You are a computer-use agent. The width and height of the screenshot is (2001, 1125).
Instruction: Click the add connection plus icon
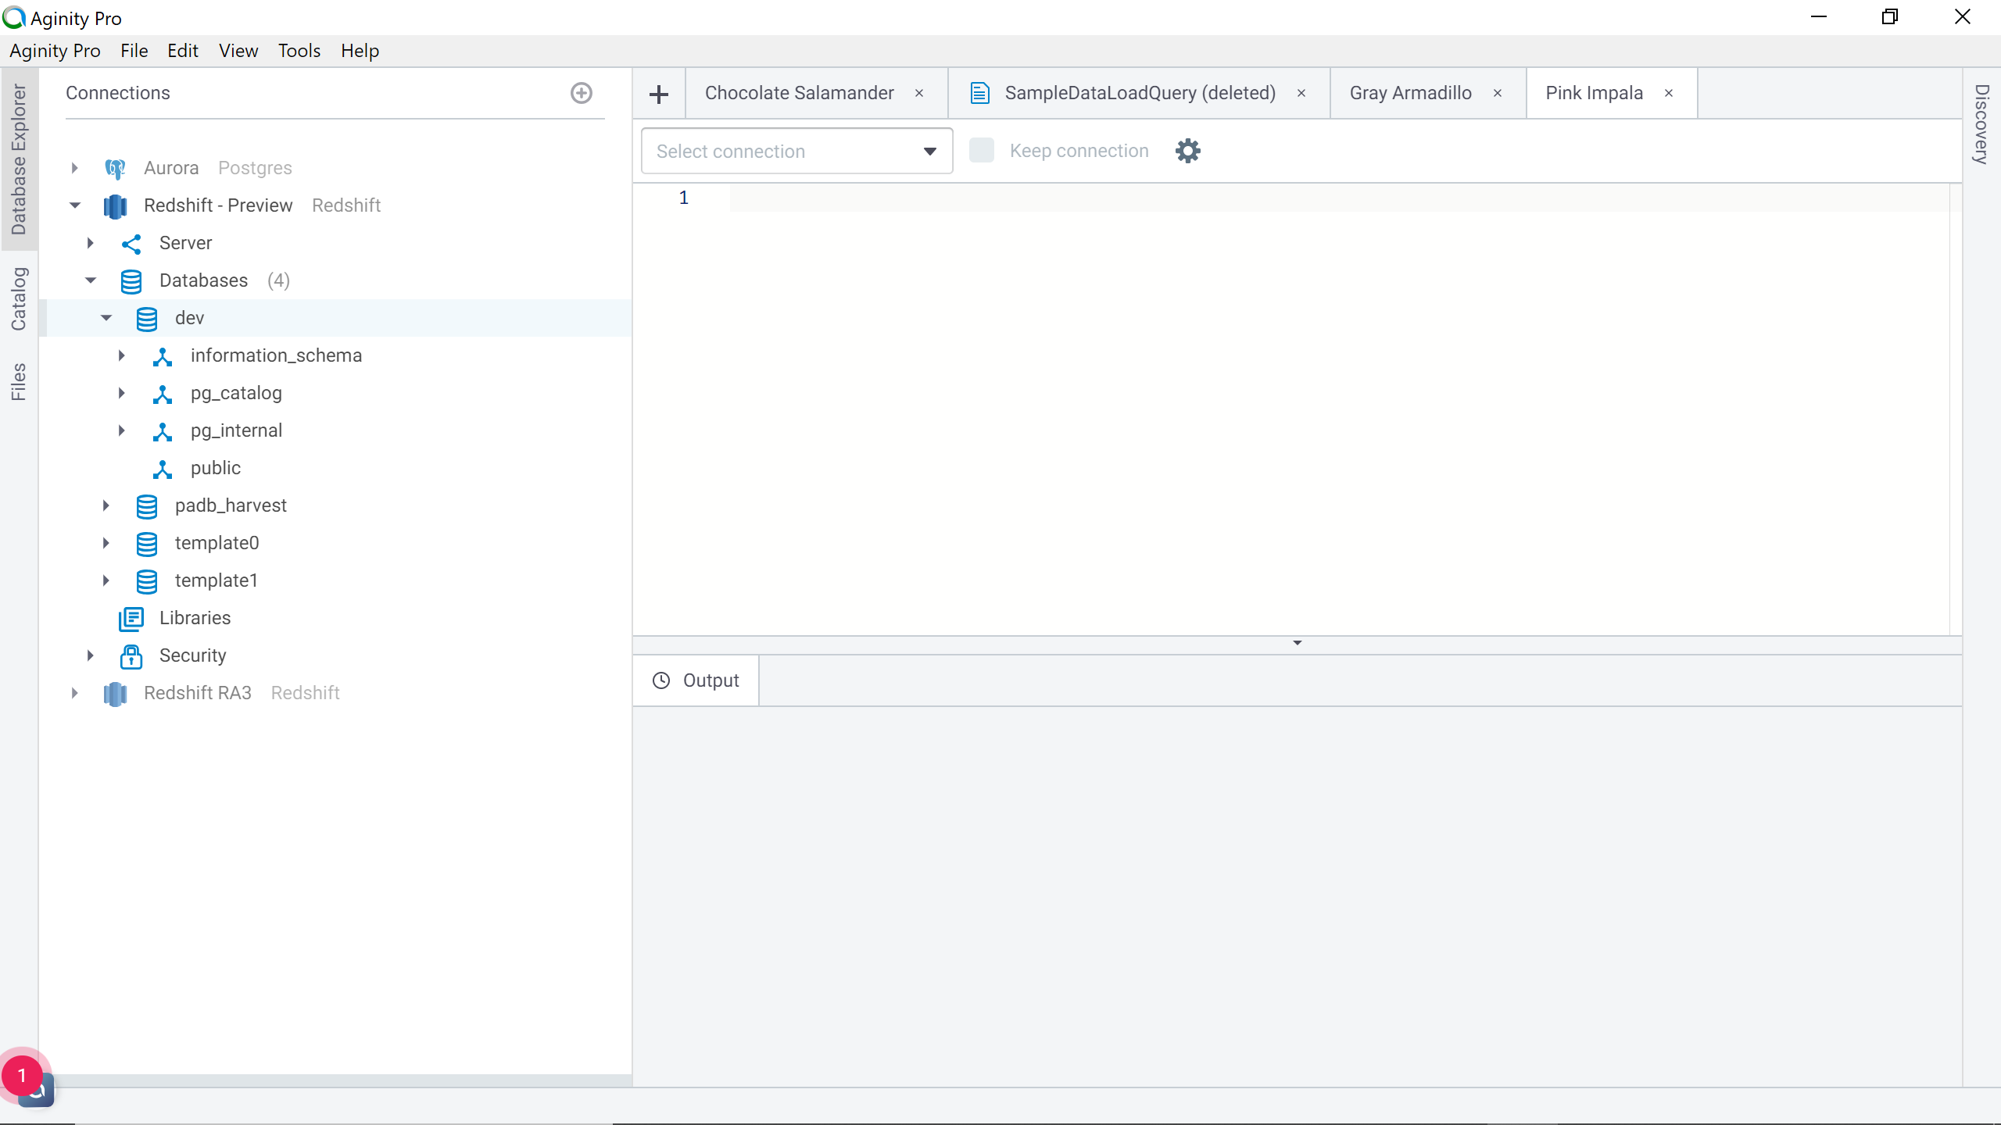(581, 93)
